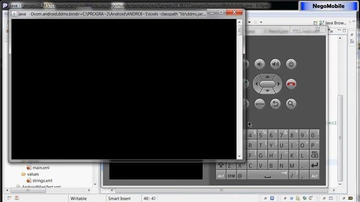360x202 pixels.
Task: Click the period key next to M
Action: point(304,165)
